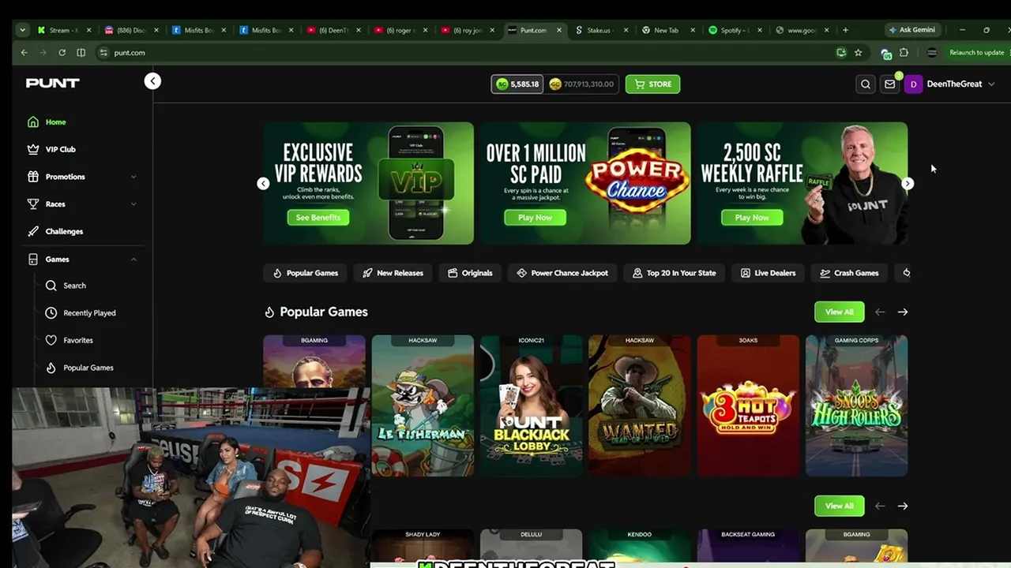
Task: Click the Promotions gift icon
Action: (x=33, y=177)
